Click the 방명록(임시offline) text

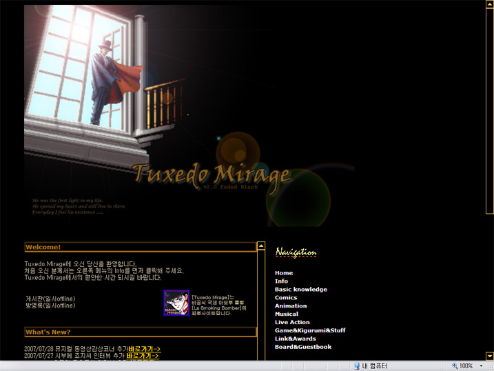50,305
